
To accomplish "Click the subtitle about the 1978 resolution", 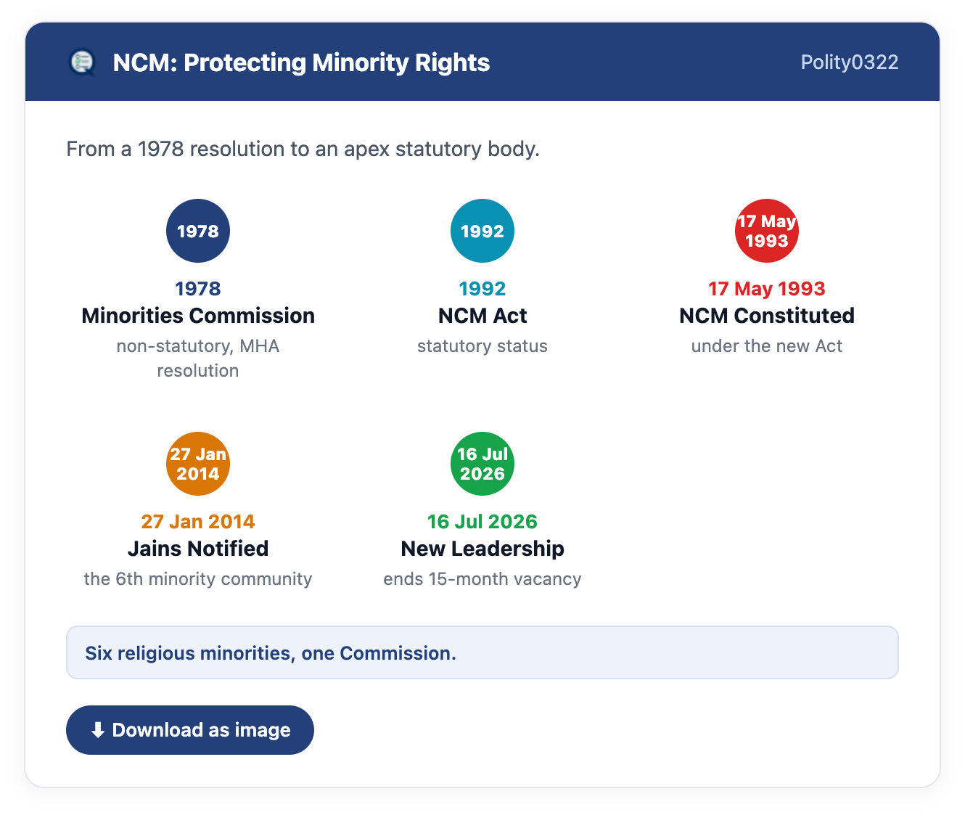I will (x=303, y=149).
